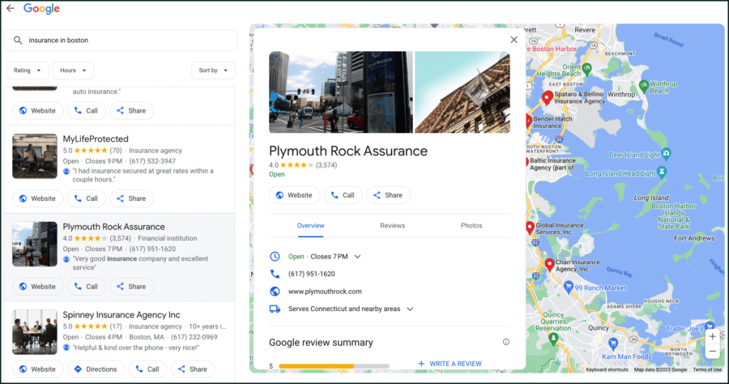Open the Sort by dropdown
Image resolution: width=729 pixels, height=384 pixels.
click(x=213, y=70)
